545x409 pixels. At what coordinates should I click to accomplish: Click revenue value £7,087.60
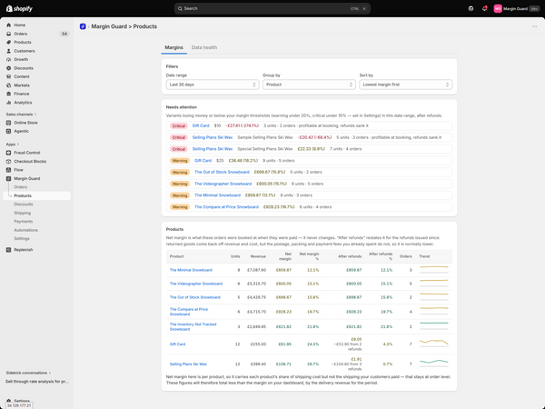tap(256, 270)
